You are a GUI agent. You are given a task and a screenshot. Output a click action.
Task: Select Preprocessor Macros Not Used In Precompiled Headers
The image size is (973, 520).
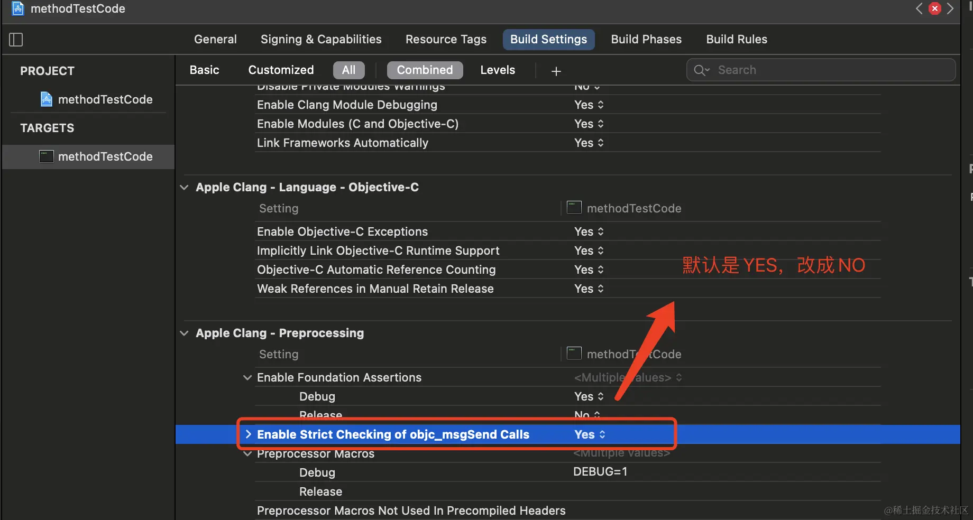(x=411, y=511)
